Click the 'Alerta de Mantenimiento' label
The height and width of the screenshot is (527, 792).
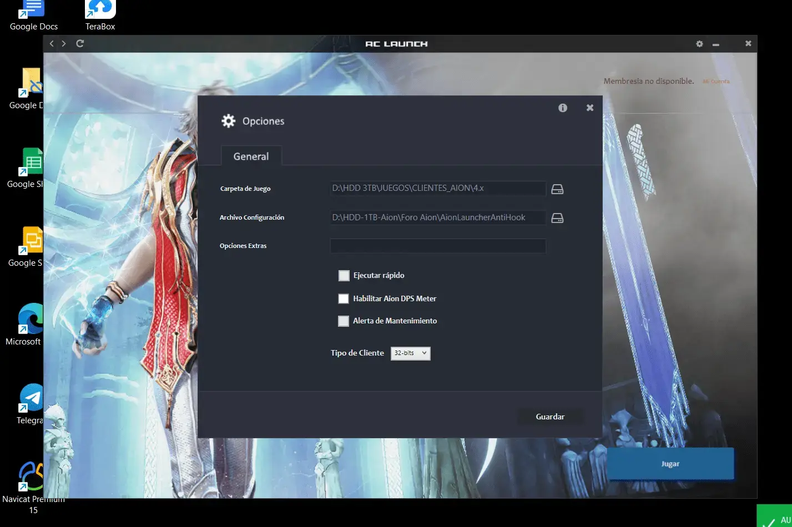coord(395,321)
